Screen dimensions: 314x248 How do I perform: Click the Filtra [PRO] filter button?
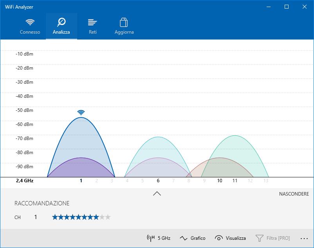273,238
